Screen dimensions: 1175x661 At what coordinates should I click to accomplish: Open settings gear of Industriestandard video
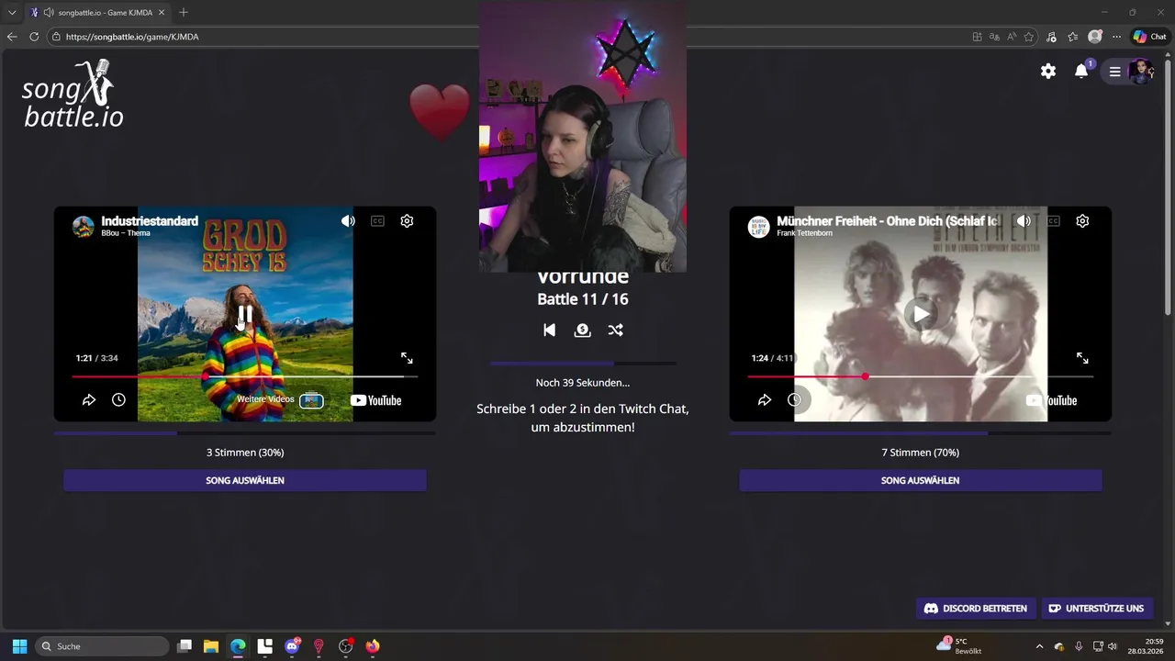[407, 221]
